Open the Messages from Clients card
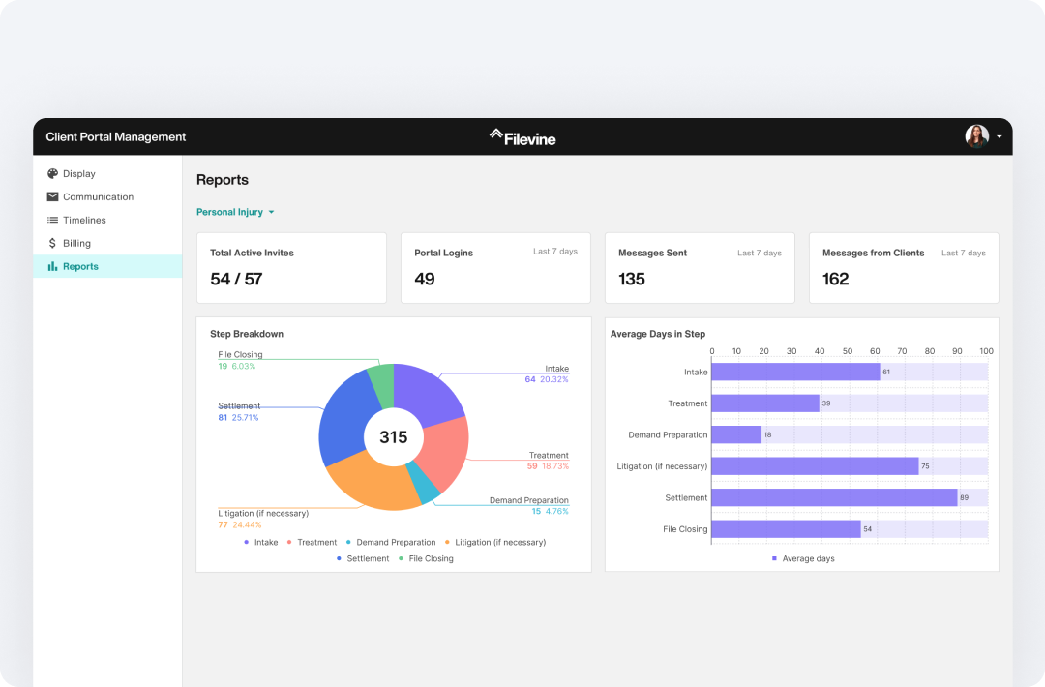The height and width of the screenshot is (687, 1045). pos(904,268)
